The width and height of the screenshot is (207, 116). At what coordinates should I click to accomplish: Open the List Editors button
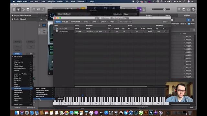click(x=179, y=9)
